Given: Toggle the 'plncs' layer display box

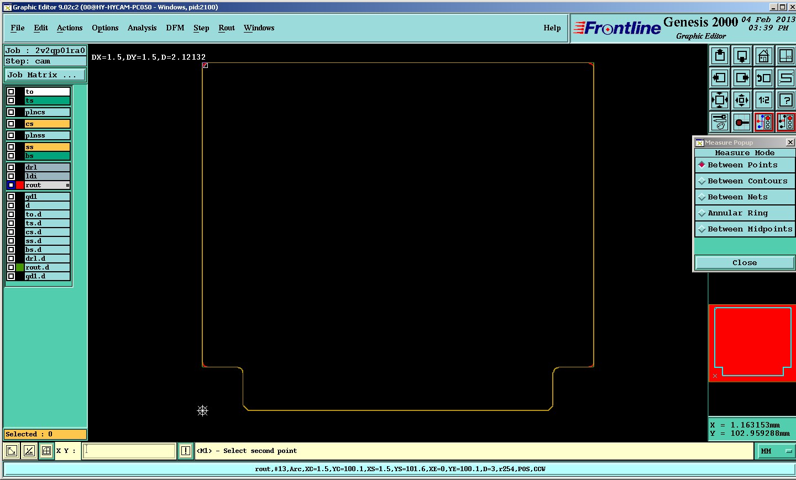Looking at the screenshot, I should [11, 112].
